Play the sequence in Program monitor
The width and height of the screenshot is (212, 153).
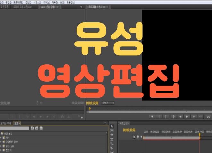click(x=187, y=117)
